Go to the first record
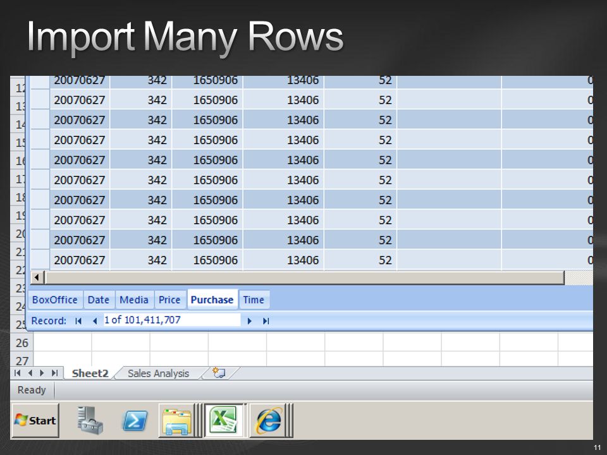Image resolution: width=607 pixels, height=455 pixels. tap(78, 321)
